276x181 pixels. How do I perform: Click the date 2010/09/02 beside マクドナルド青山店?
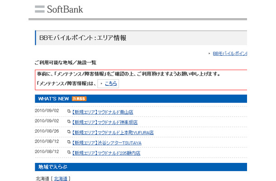tap(47, 110)
